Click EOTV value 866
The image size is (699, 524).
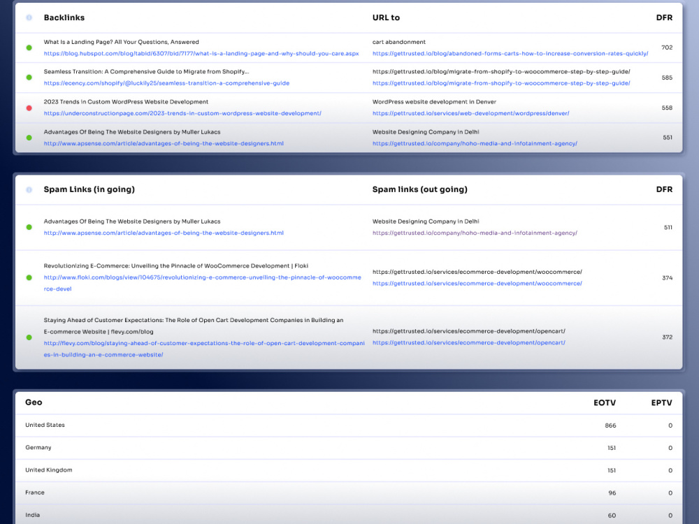click(x=610, y=425)
